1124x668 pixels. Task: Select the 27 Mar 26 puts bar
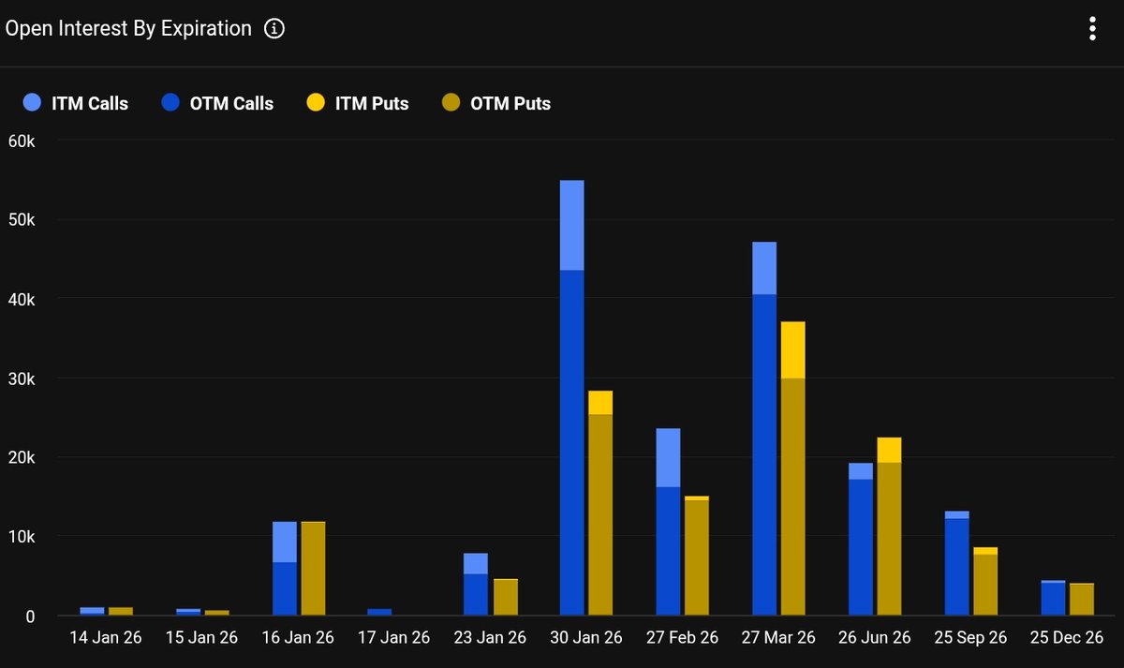coord(792,468)
